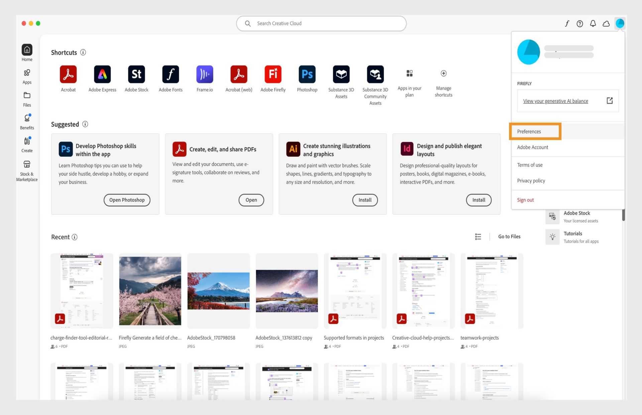Viewport: 642px width, 415px height.
Task: Open Substance 3D Assets shortcut
Action: 341,74
